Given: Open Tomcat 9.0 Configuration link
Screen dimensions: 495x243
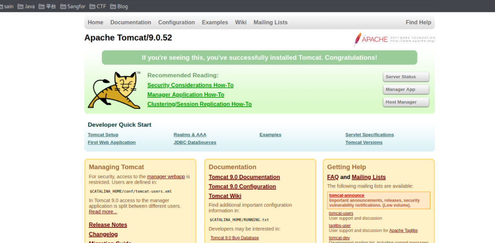Looking at the screenshot, I should point(242,187).
